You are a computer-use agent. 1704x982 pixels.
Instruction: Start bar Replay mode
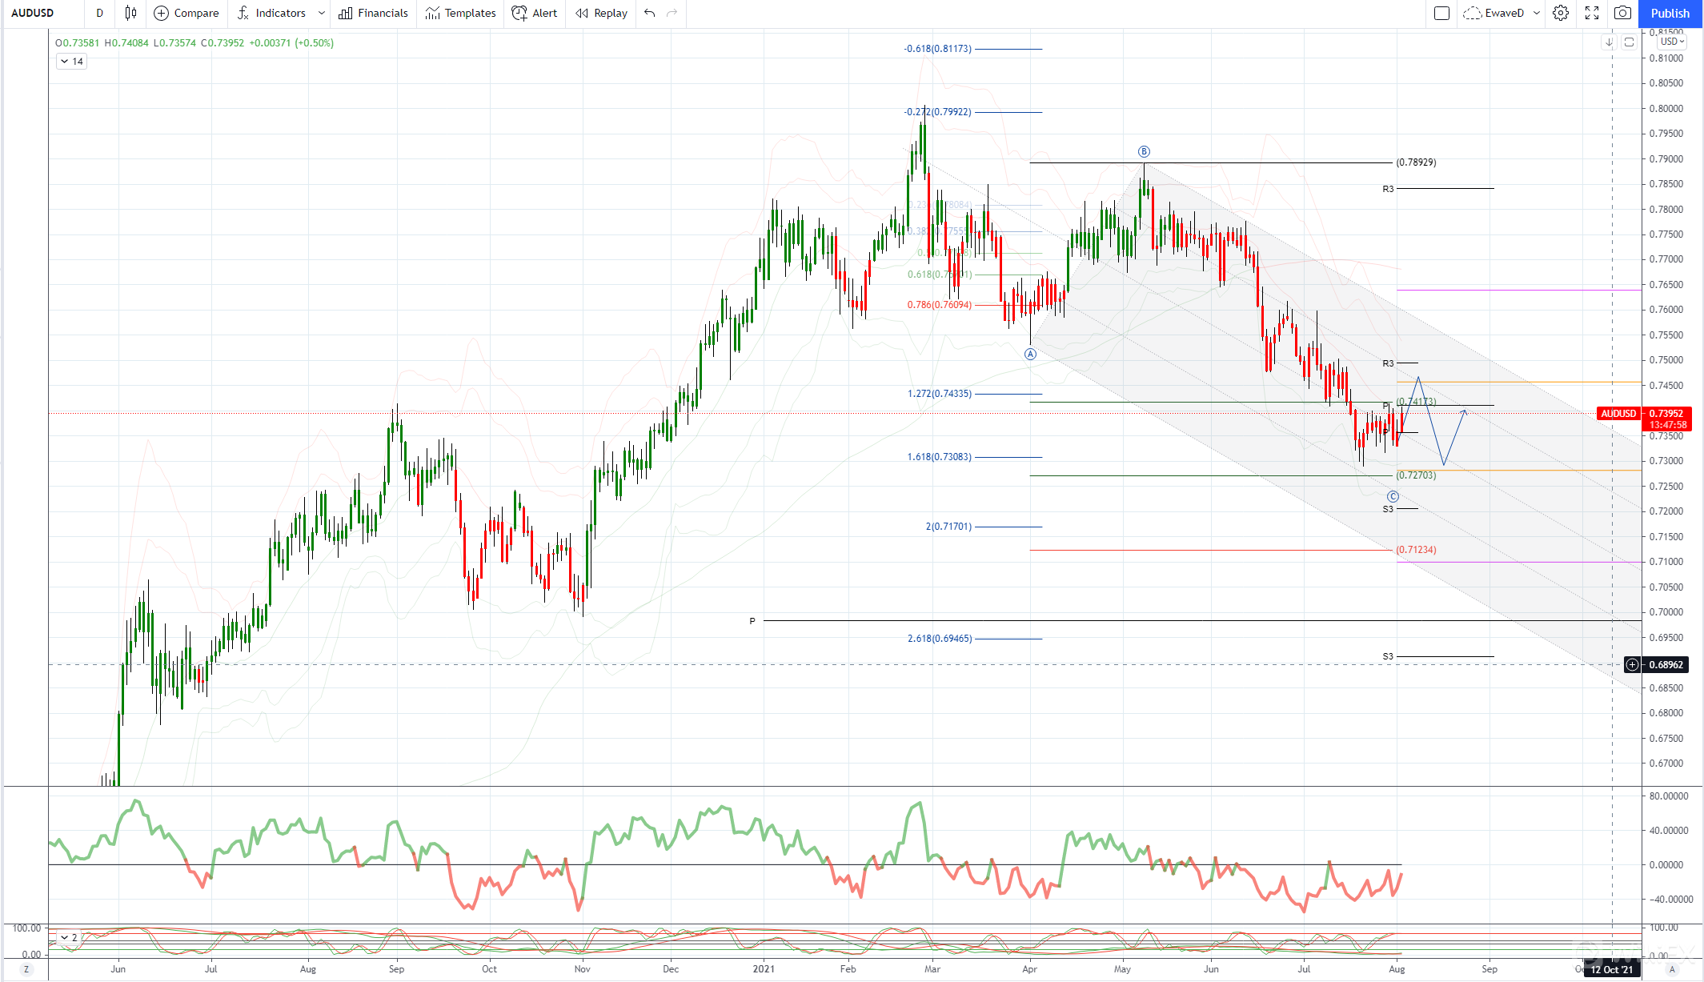601,13
